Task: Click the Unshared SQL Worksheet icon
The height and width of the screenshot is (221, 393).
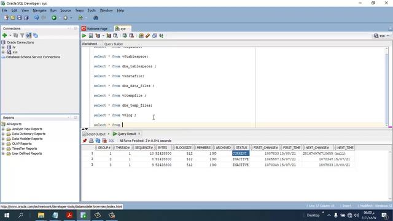Action: pos(141,36)
